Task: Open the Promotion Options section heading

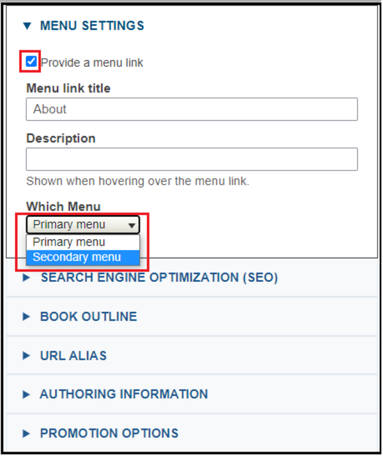Action: point(109,433)
